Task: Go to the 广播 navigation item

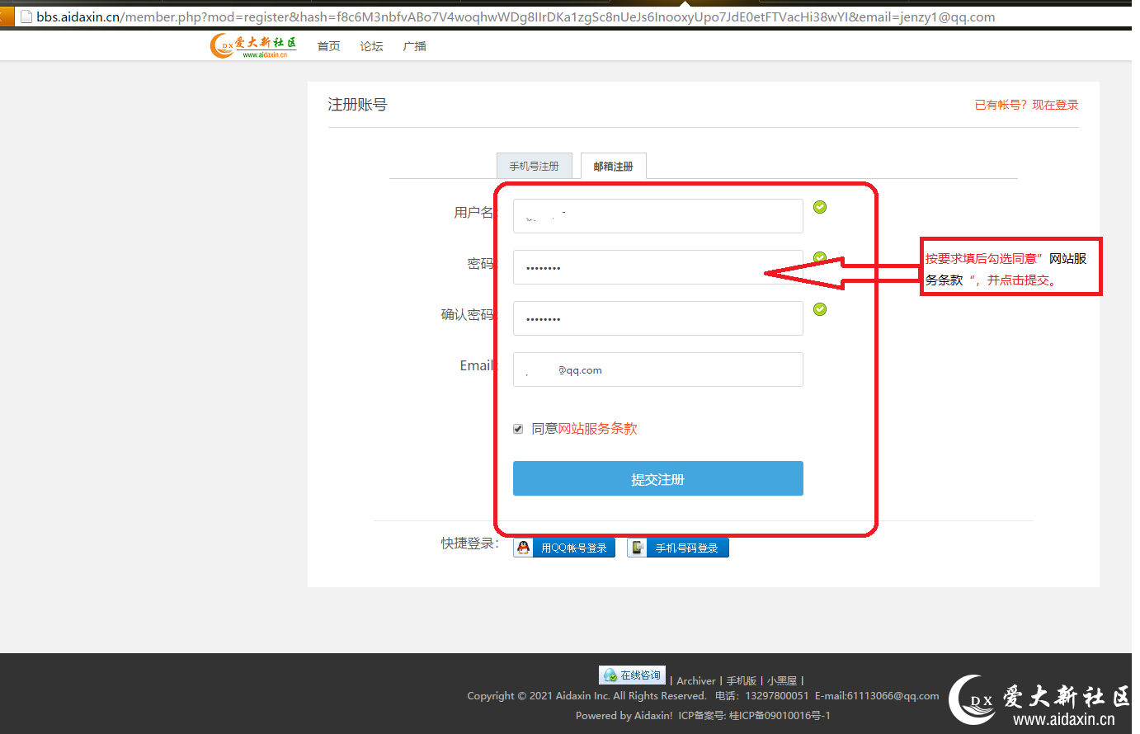Action: [414, 46]
